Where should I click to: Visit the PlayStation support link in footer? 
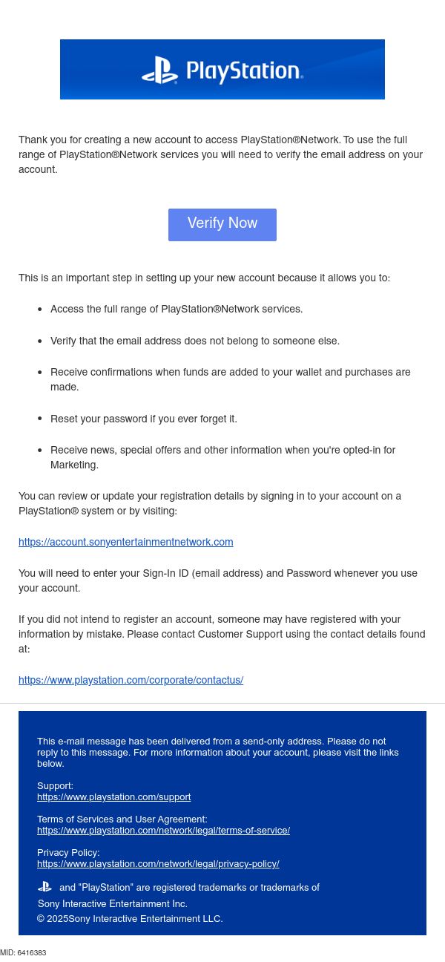pyautogui.click(x=114, y=797)
